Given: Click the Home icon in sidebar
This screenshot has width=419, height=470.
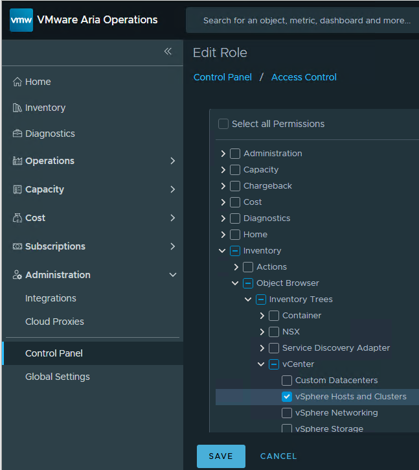Looking at the screenshot, I should 17,82.
